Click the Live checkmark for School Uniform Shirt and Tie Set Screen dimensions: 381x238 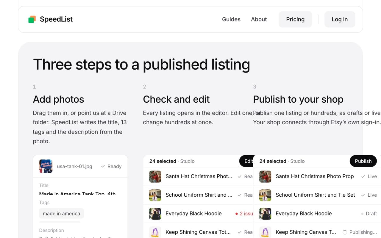click(x=363, y=195)
